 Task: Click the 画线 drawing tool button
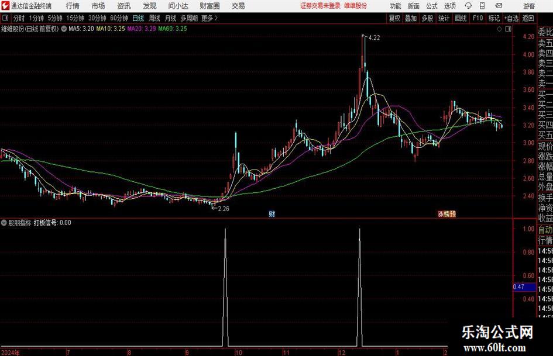(x=461, y=18)
